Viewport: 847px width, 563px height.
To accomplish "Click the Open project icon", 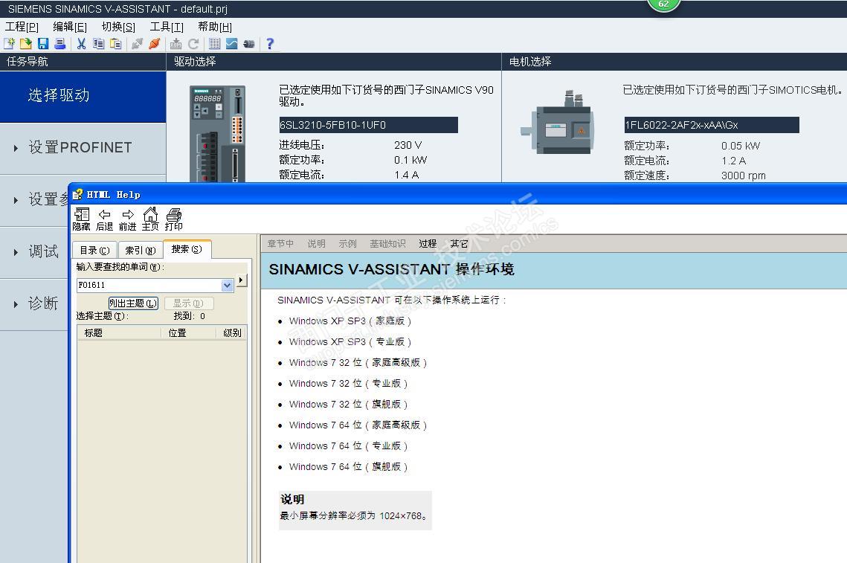I will coord(26,44).
